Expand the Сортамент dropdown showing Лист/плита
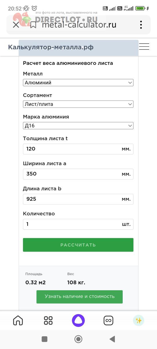 coord(78,104)
